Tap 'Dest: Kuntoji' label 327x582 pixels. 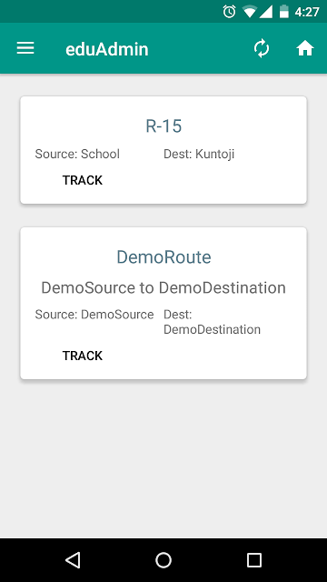[199, 154]
